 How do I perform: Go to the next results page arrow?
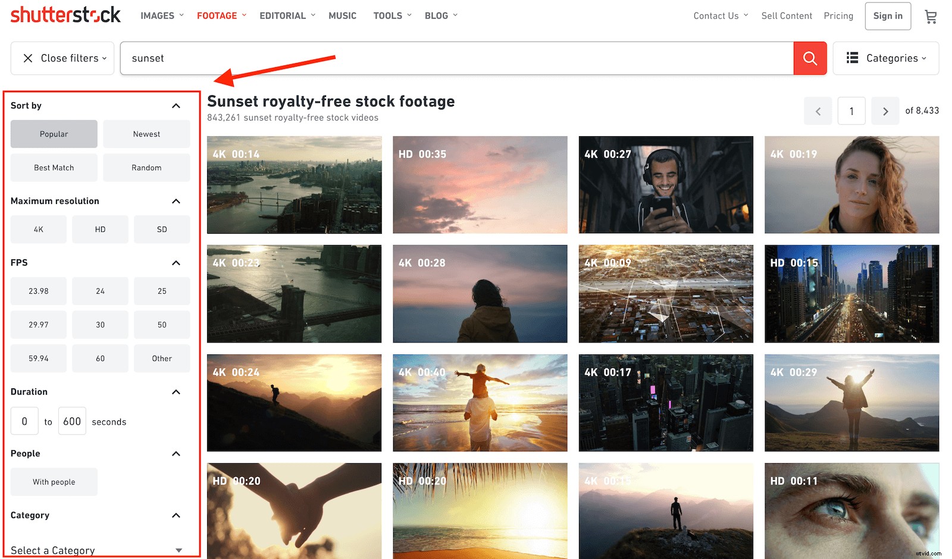pos(885,111)
